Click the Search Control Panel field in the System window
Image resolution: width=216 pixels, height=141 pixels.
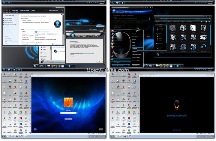click(56, 10)
